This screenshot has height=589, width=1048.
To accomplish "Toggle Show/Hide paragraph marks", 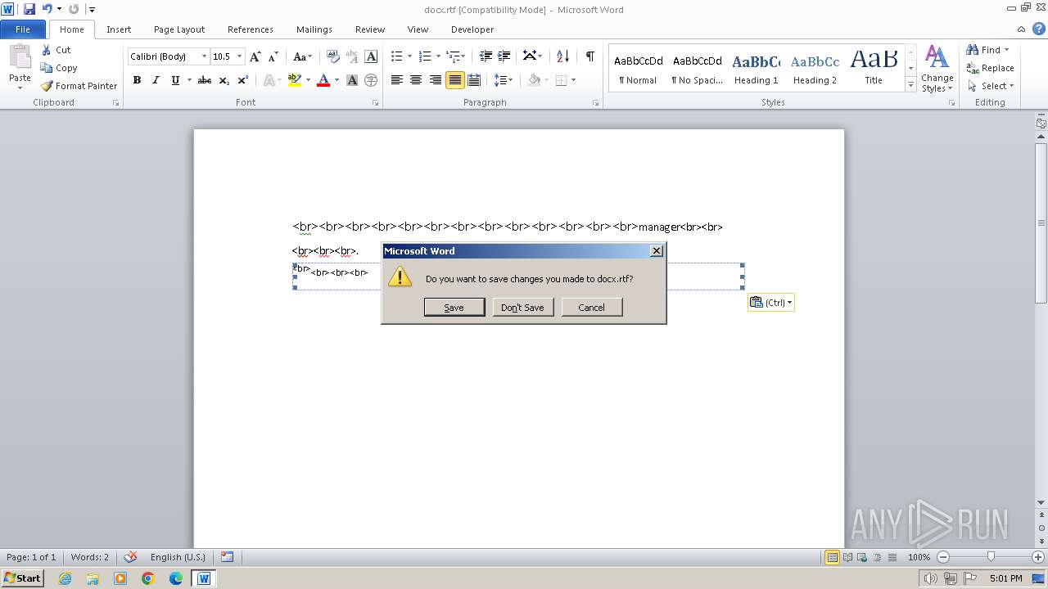I will pyautogui.click(x=589, y=56).
